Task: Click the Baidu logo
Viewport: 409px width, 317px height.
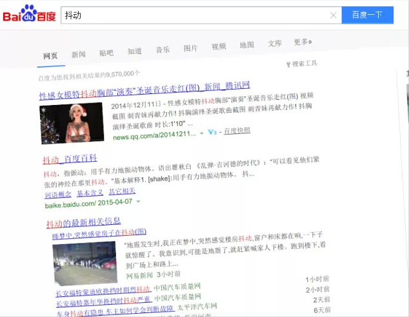Action: tap(29, 14)
